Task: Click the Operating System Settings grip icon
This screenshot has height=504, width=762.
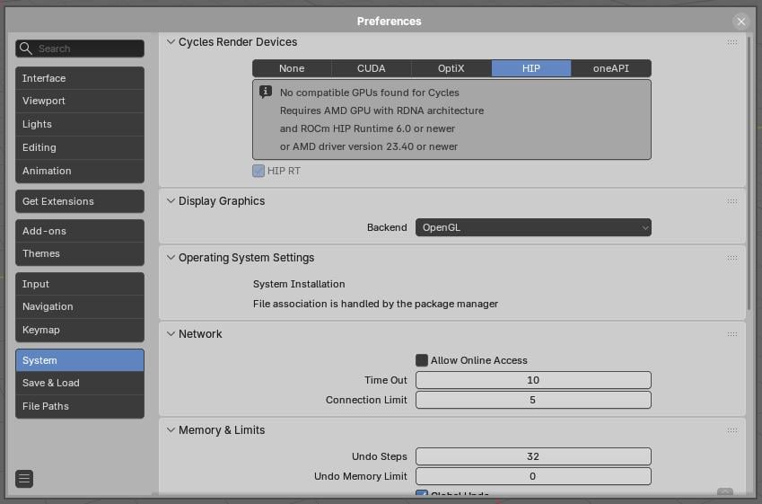Action: click(x=732, y=258)
